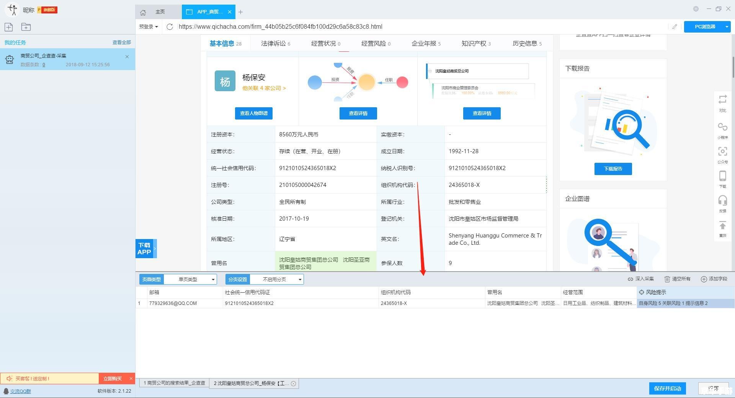735x398 pixels.
Task: Click the user avatar logo
Action: click(12, 10)
